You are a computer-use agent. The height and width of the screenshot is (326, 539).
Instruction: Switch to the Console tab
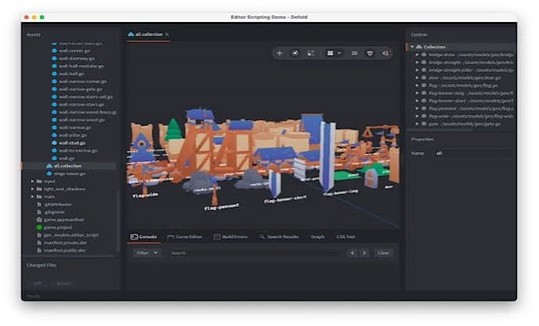point(143,236)
